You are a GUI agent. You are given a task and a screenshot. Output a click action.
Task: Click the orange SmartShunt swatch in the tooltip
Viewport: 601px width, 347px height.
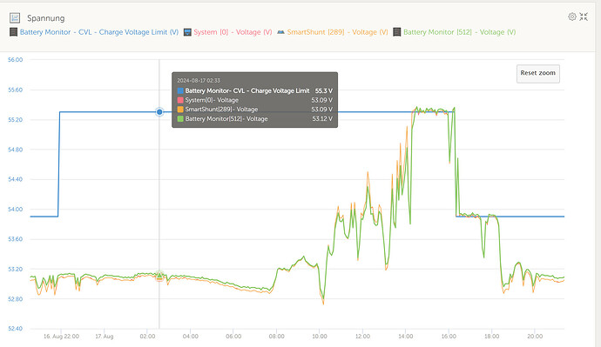click(x=180, y=110)
